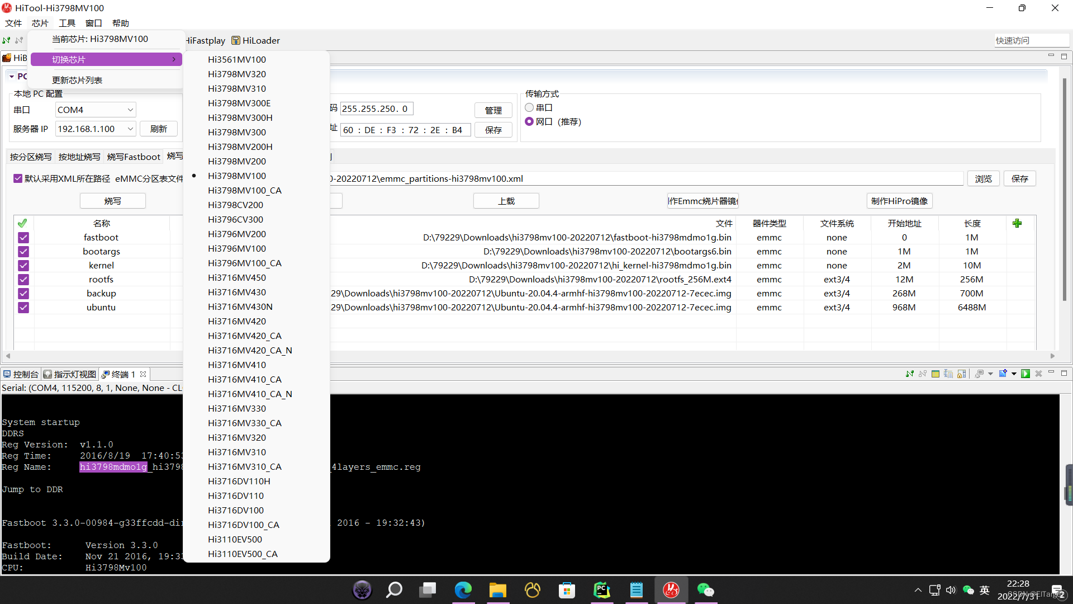Click the 上载 button
Image resolution: width=1073 pixels, height=604 pixels.
tap(506, 201)
